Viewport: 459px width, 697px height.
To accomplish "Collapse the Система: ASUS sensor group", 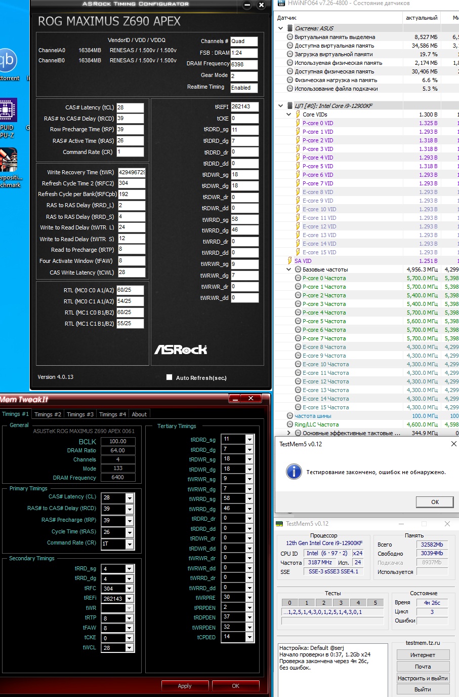I will point(281,28).
